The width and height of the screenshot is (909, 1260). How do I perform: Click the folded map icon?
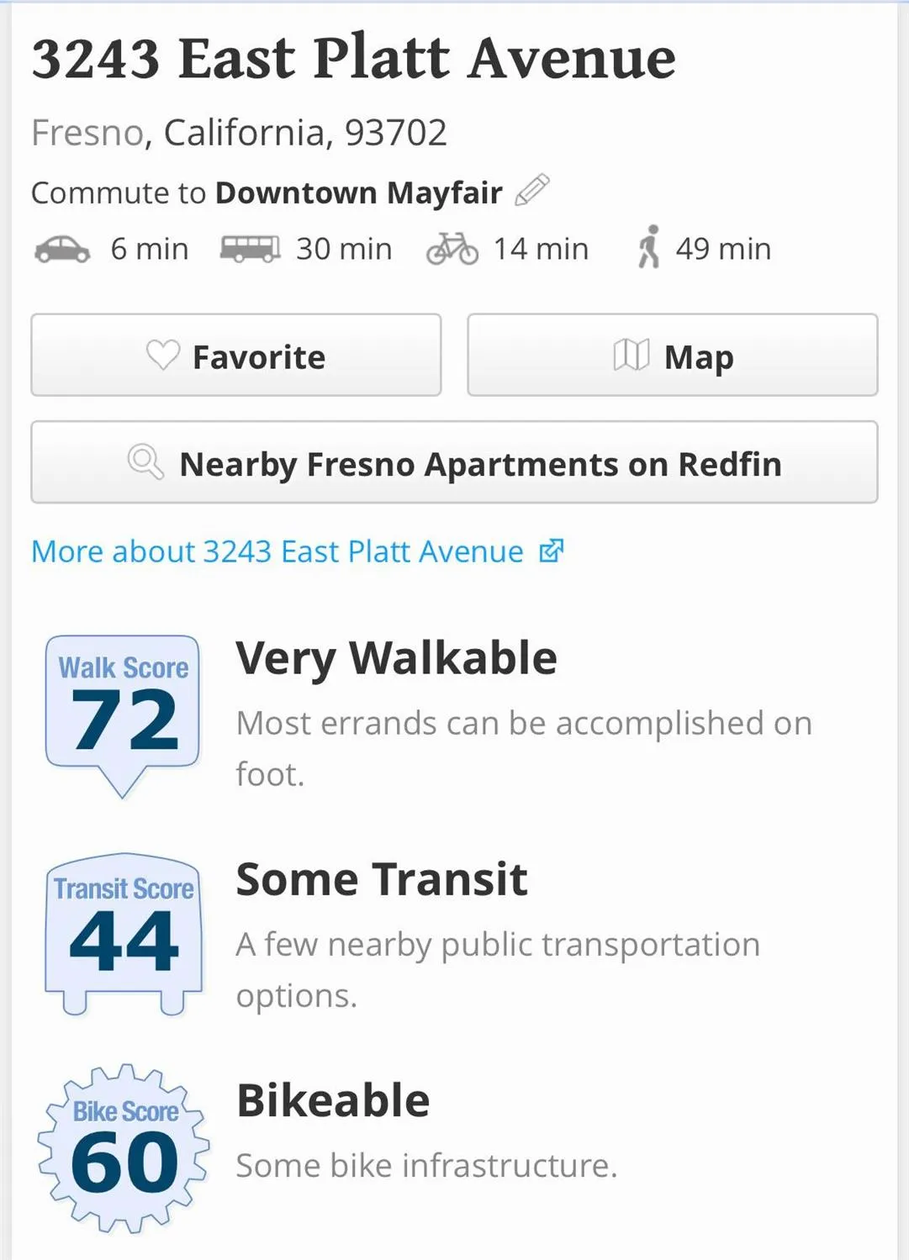(x=632, y=356)
